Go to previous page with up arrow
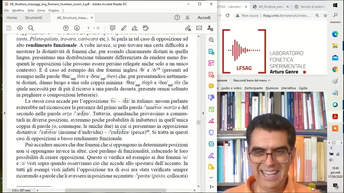This screenshot has width=344, height=193. point(66,28)
